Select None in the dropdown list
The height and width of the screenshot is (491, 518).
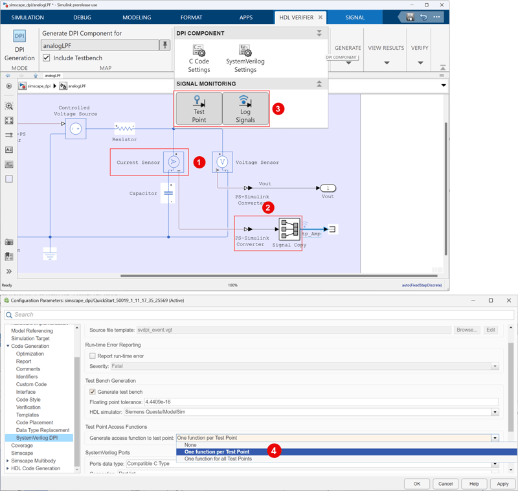click(x=346, y=445)
